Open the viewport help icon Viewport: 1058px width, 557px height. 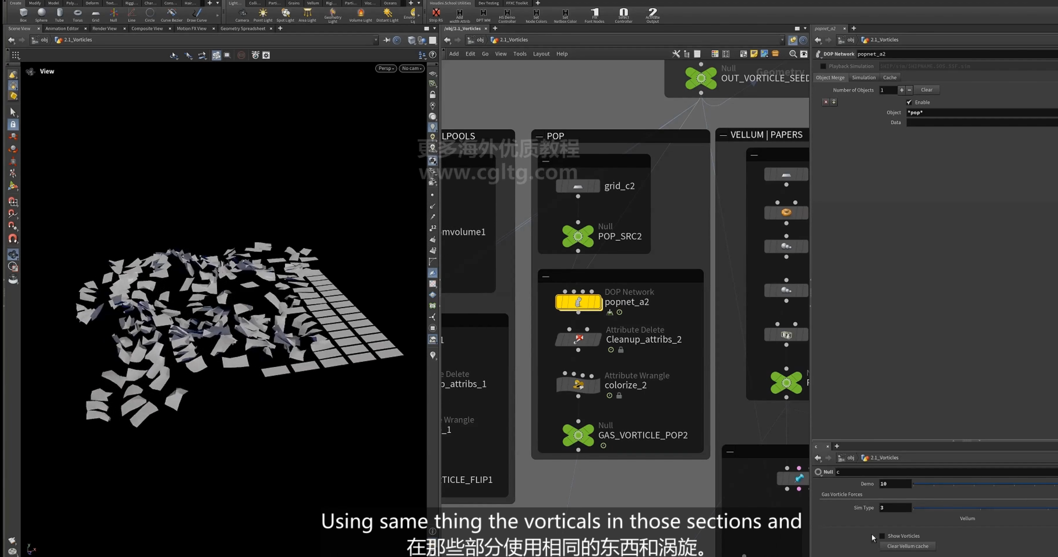pyautogui.click(x=433, y=55)
